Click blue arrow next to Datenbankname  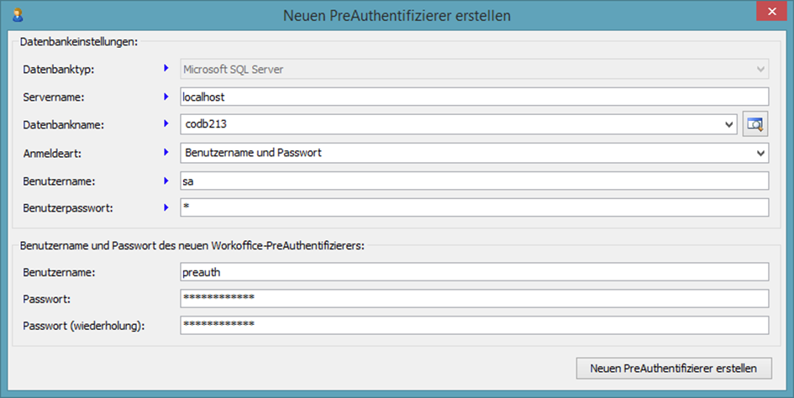pos(166,125)
